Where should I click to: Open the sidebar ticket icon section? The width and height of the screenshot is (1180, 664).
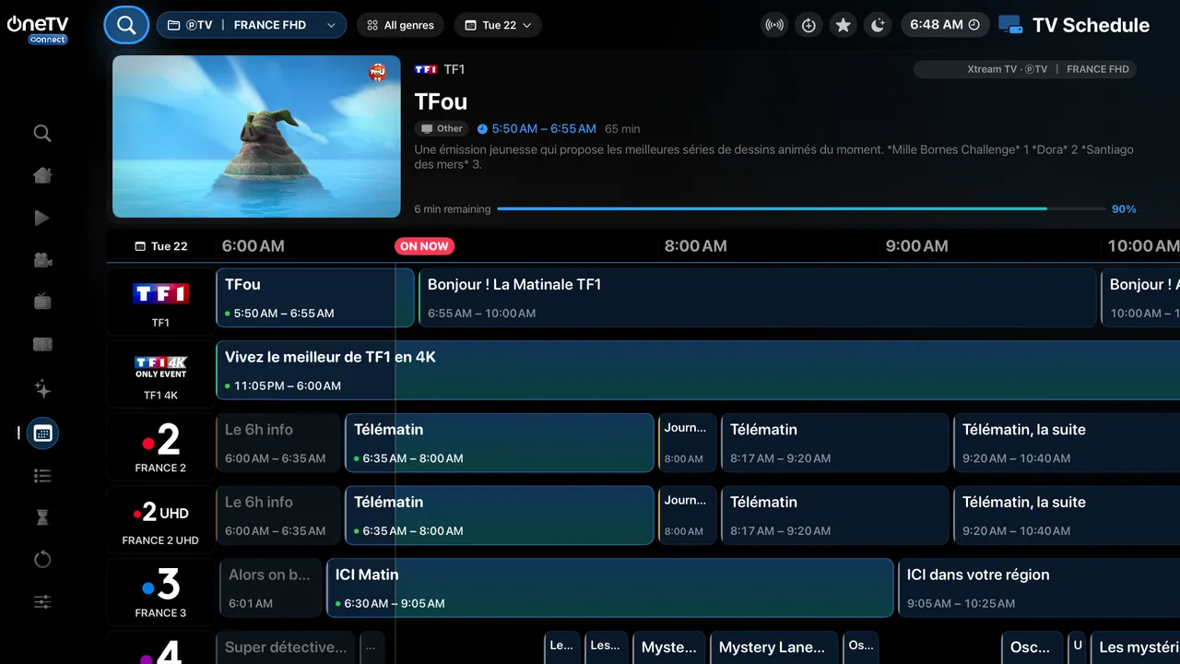42,344
